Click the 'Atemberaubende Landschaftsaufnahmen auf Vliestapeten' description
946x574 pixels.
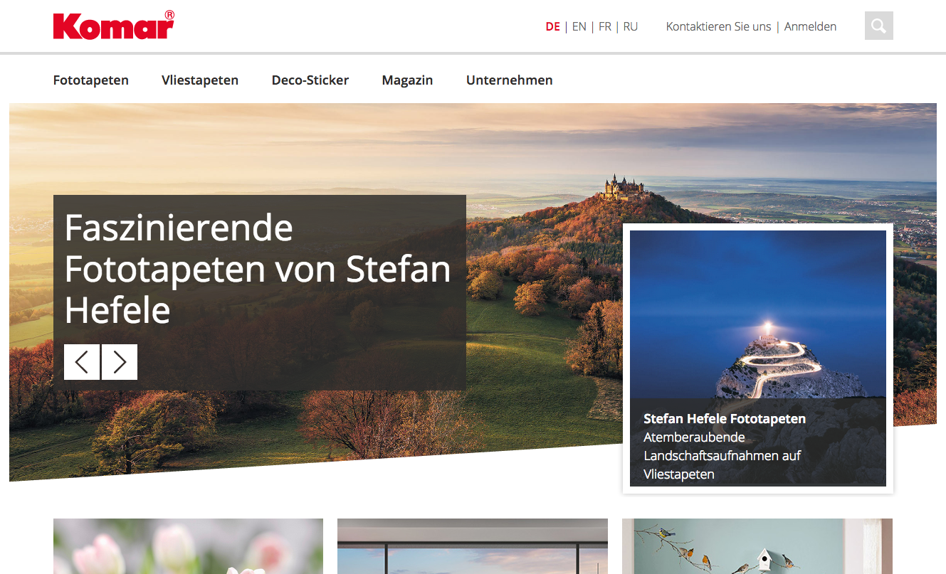722,455
